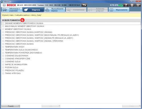This screenshot has height=109, width=142.
Task: Switch to the Diagnoza tab
Action: 33,10
